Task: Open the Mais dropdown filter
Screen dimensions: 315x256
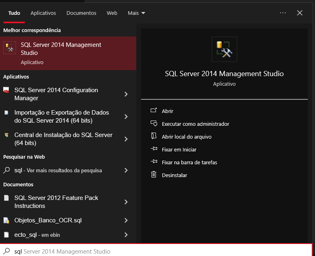Action: 136,13
